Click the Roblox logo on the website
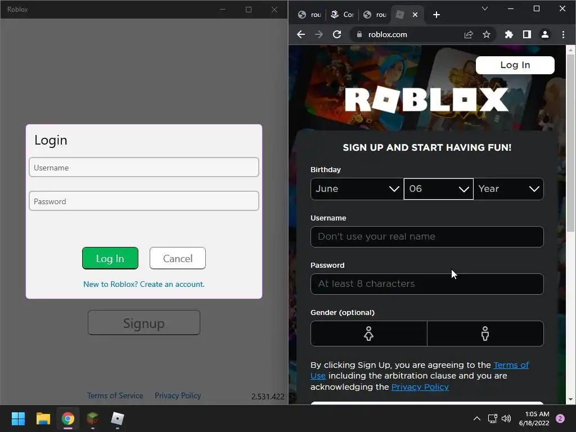The height and width of the screenshot is (432, 576). (x=426, y=100)
